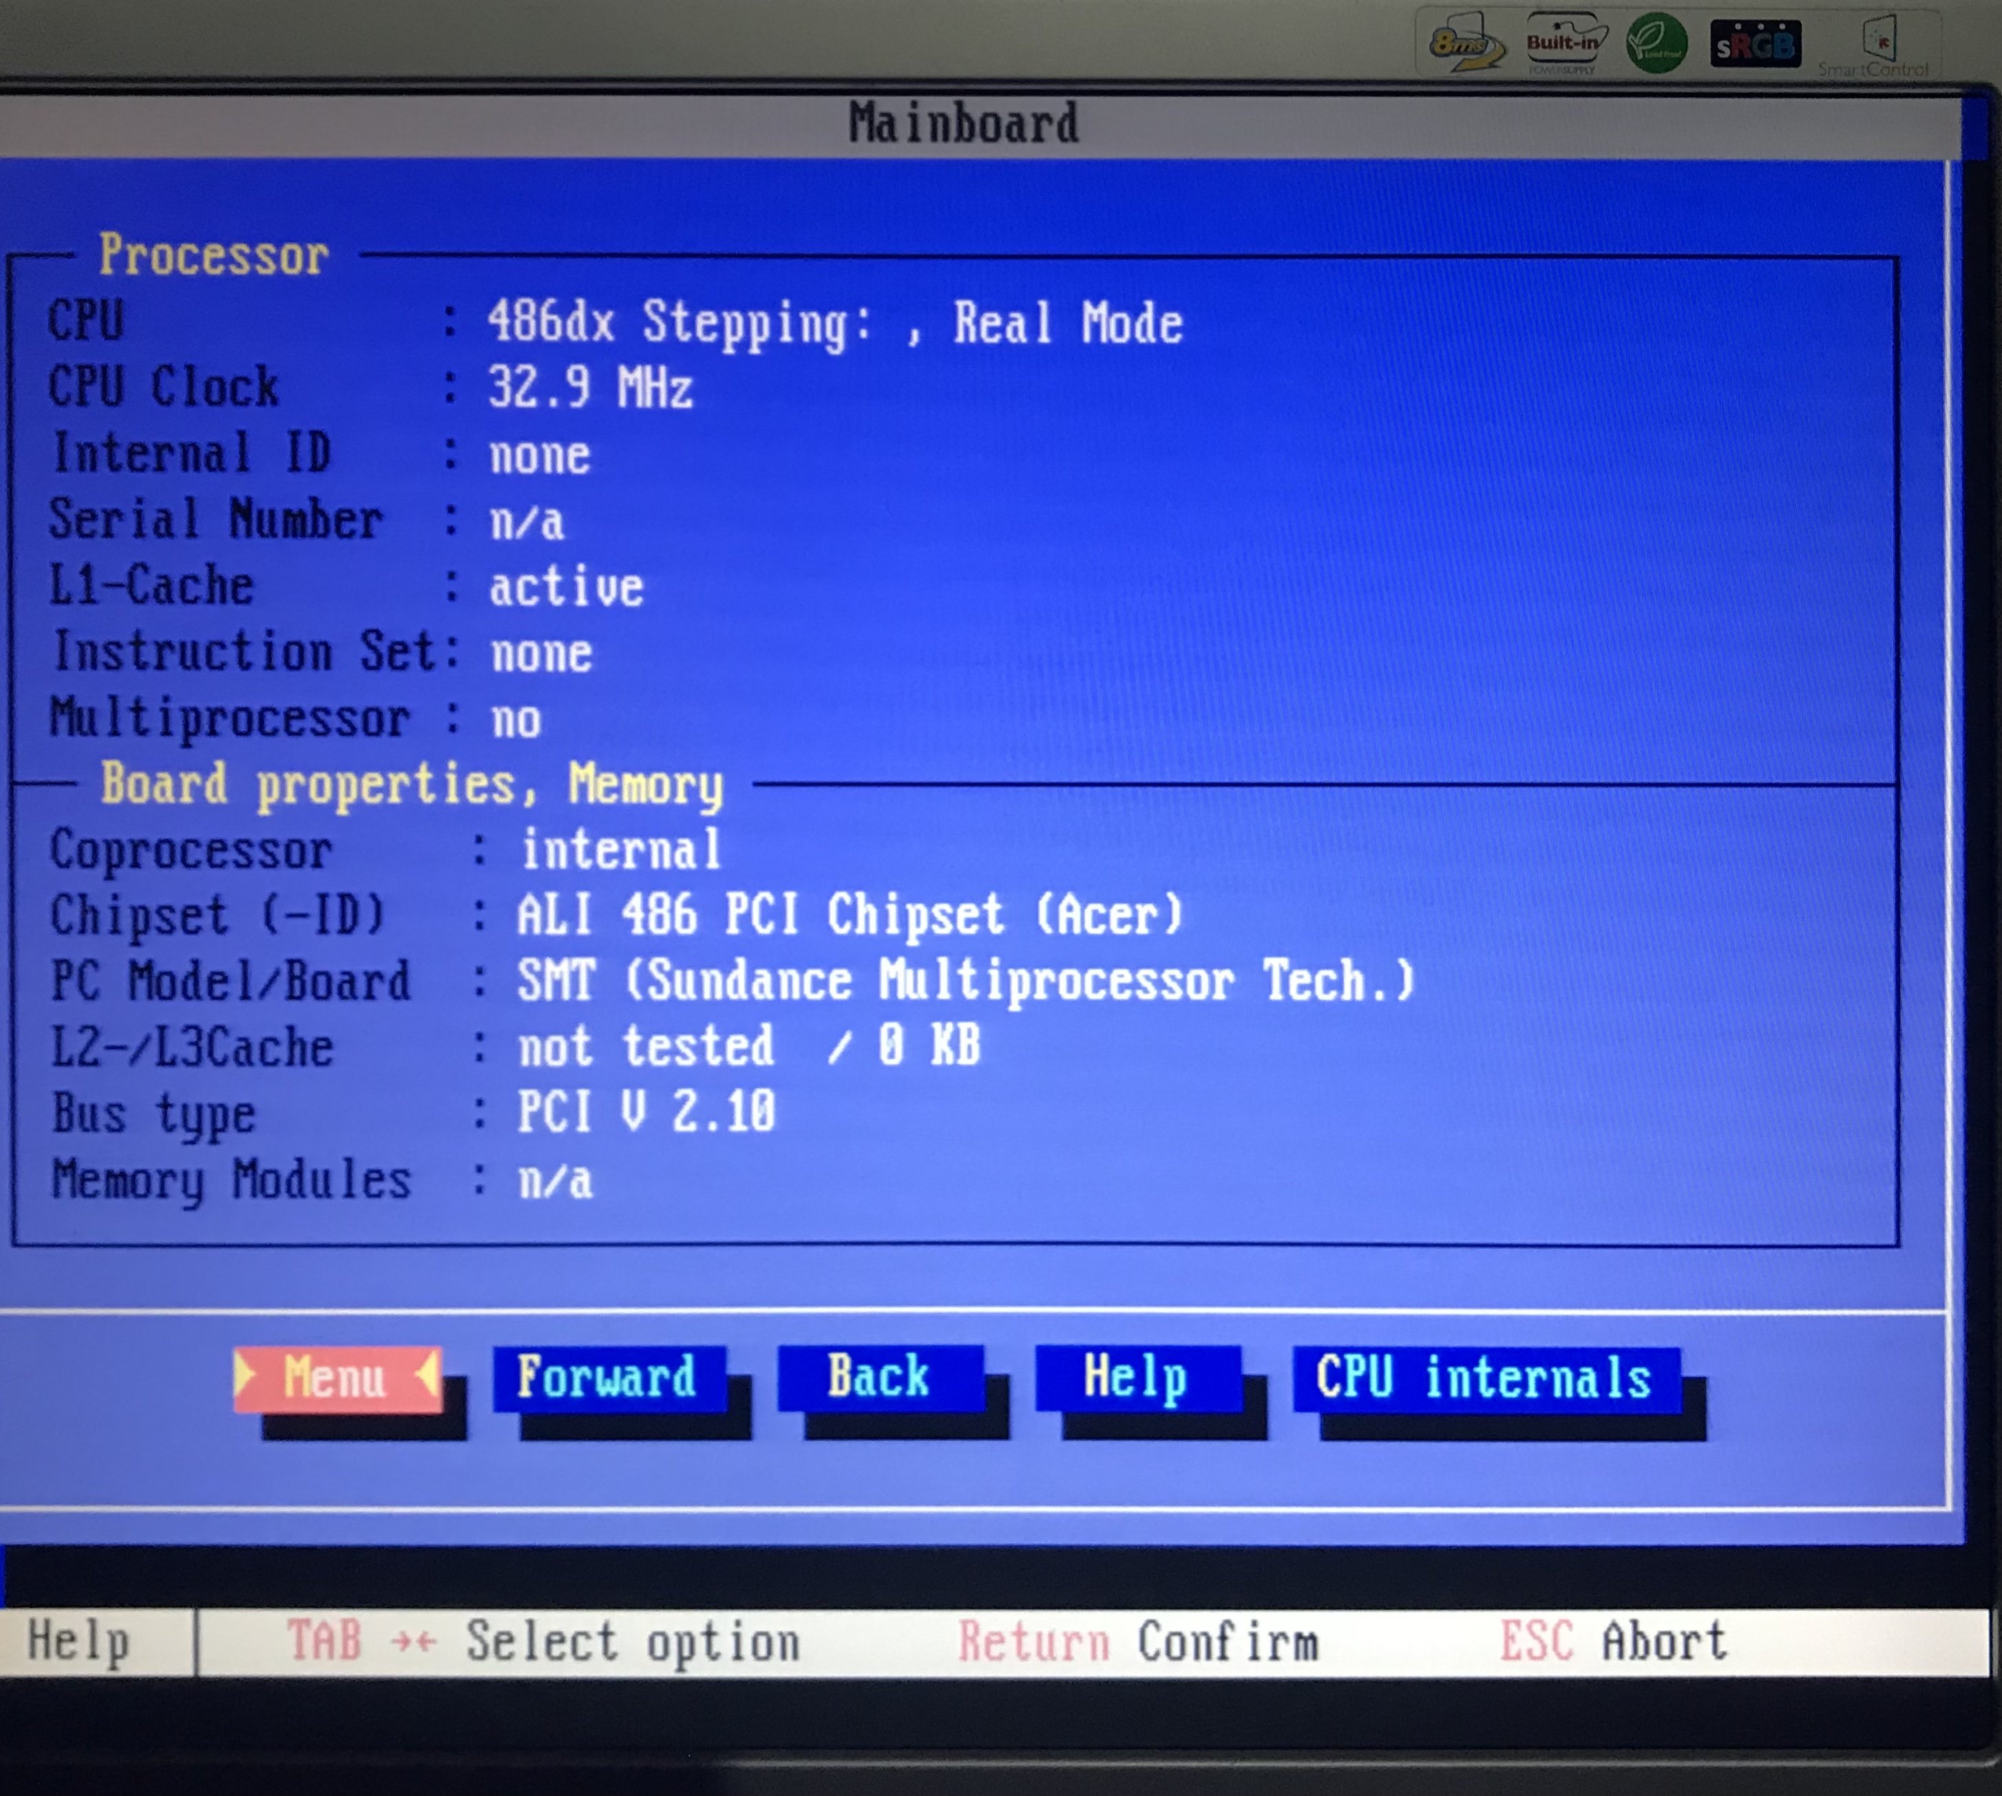Click the TAB Select option hint
This screenshot has height=1796, width=2002.
click(x=542, y=1642)
